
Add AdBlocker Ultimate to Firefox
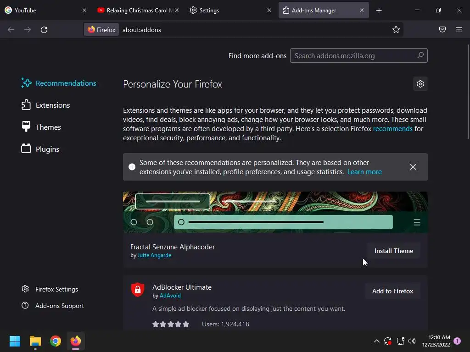tap(392, 291)
